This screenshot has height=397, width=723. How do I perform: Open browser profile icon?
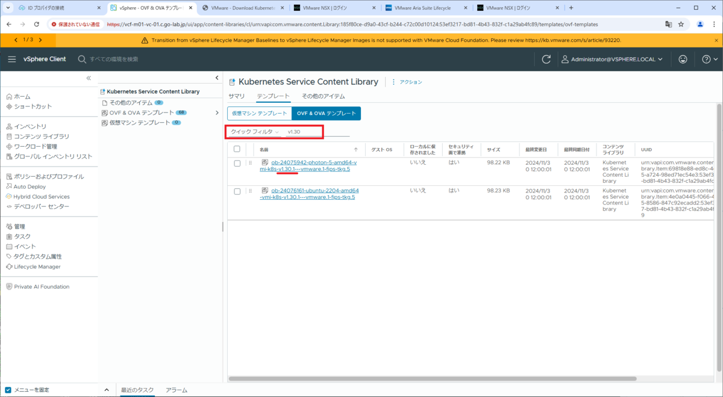click(x=700, y=24)
